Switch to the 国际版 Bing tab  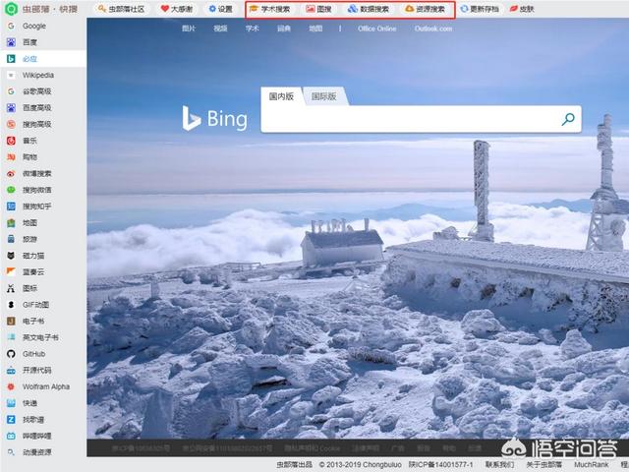(x=324, y=96)
